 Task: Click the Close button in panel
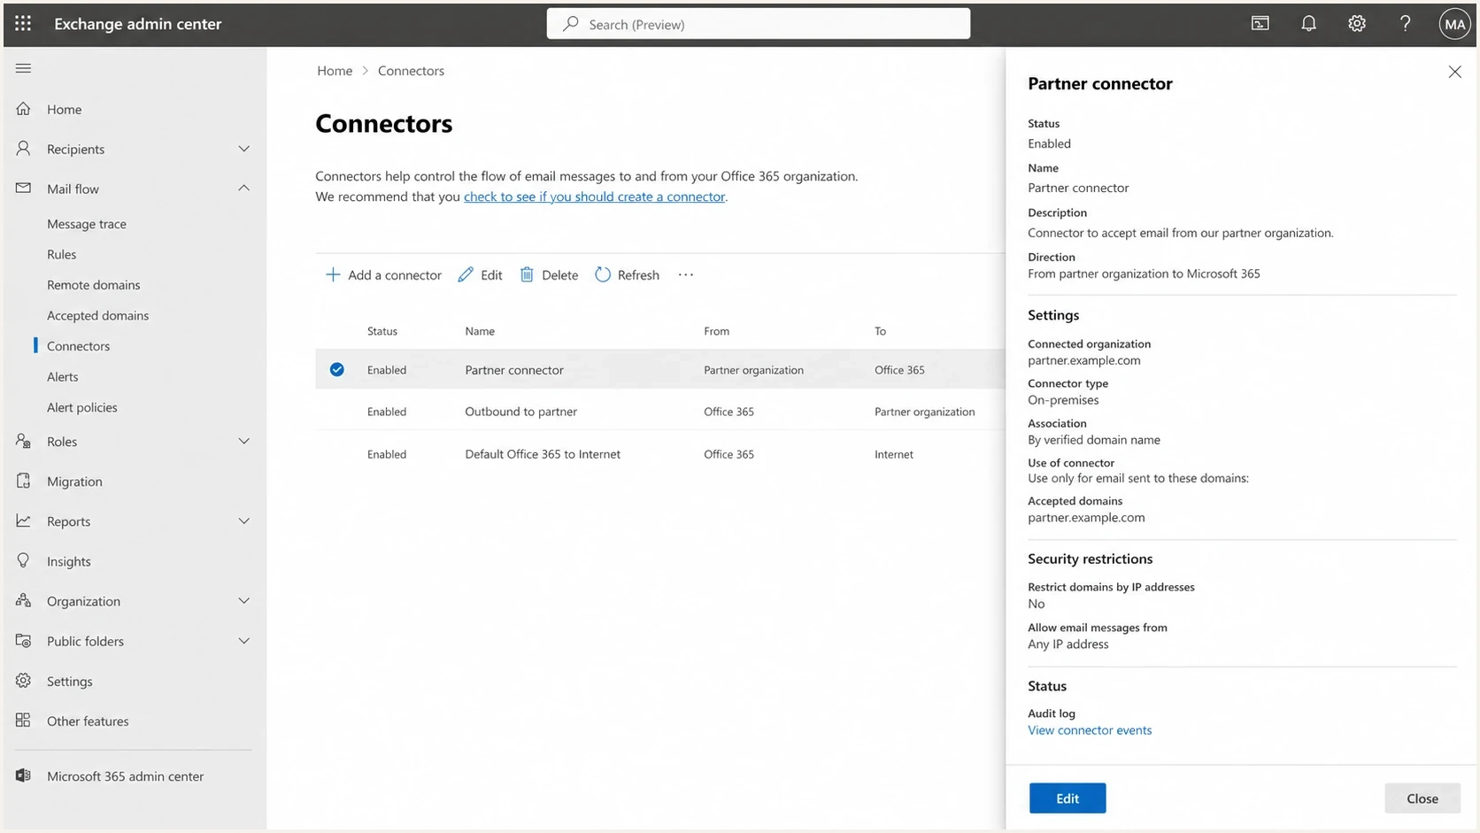click(x=1422, y=798)
